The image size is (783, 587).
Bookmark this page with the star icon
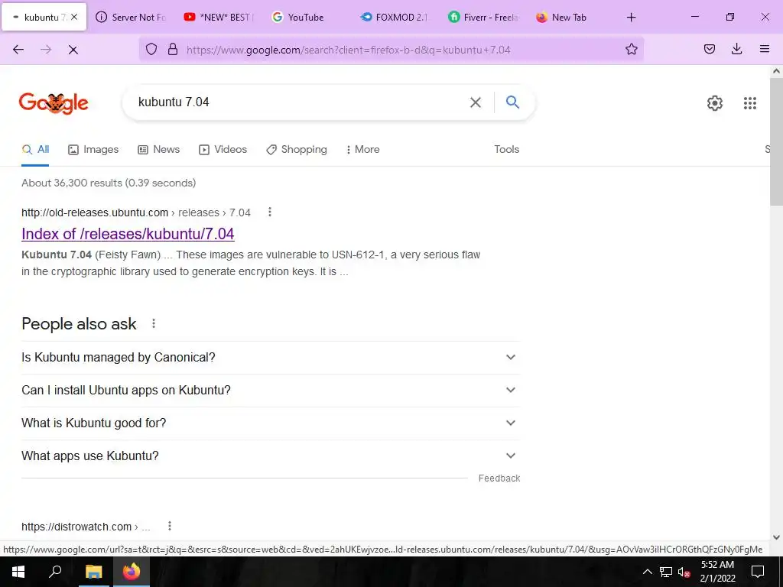[x=631, y=49]
